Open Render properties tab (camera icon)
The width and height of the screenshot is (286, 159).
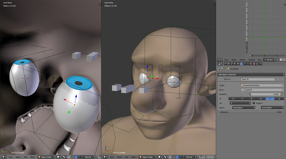click(x=225, y=64)
